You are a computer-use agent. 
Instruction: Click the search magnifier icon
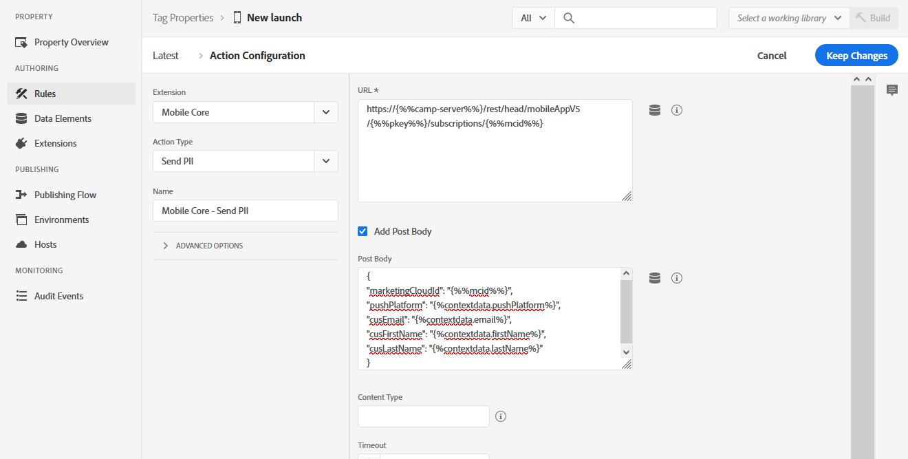pyautogui.click(x=569, y=18)
